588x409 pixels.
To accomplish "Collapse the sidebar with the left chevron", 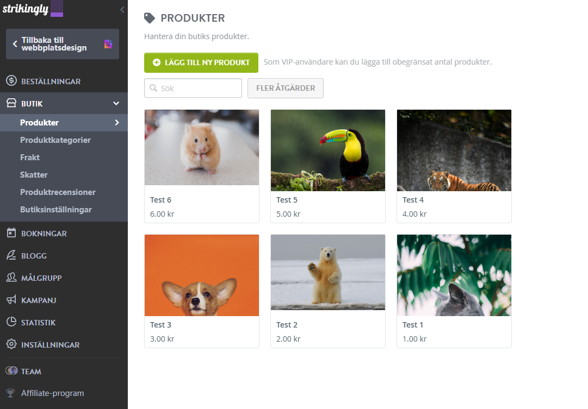I will click(x=122, y=10).
